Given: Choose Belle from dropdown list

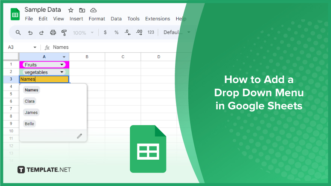Looking at the screenshot, I should pos(29,124).
